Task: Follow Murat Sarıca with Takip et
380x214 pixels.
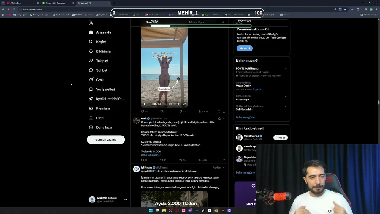Action: pyautogui.click(x=281, y=138)
